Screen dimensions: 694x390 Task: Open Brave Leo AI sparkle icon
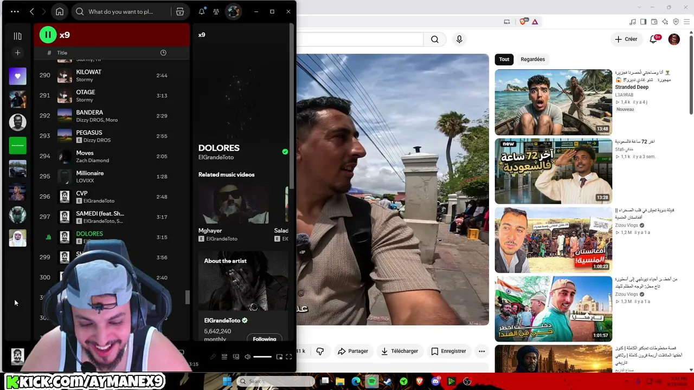tap(665, 22)
